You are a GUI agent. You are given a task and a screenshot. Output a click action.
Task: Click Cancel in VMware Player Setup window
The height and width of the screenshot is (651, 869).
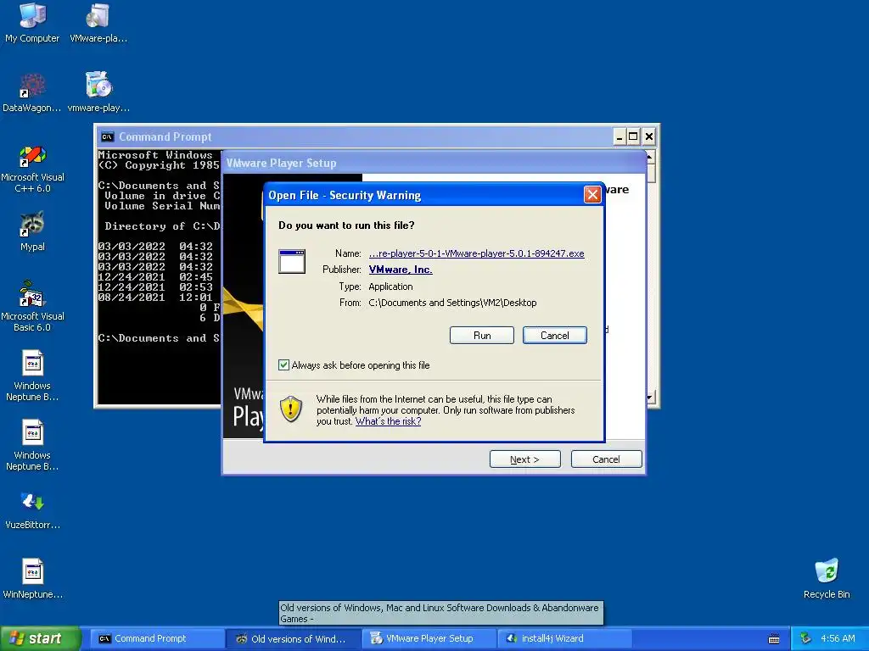(606, 459)
